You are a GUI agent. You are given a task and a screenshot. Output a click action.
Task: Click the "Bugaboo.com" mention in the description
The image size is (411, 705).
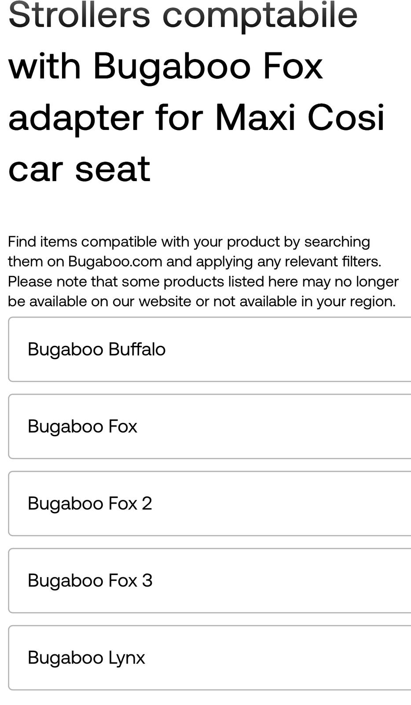pyautogui.click(x=115, y=261)
